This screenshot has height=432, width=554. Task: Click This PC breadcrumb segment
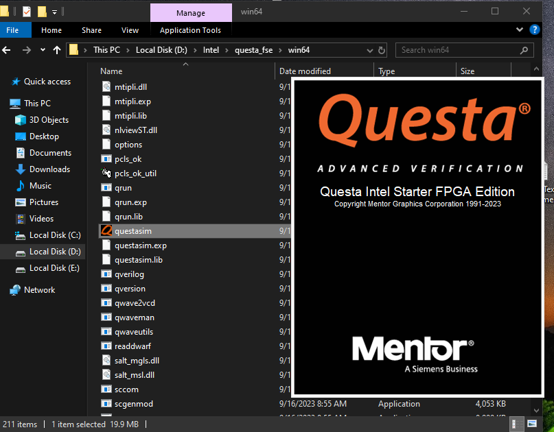click(106, 50)
